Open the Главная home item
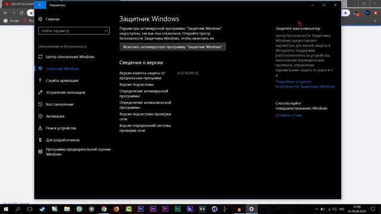This screenshot has width=381, height=214. click(x=49, y=19)
